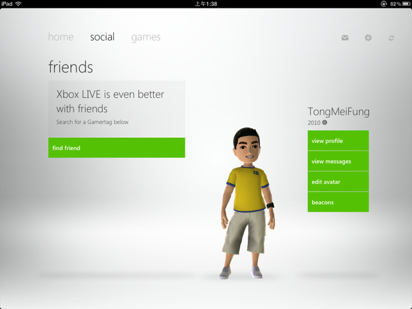The width and height of the screenshot is (412, 309).
Task: Open the messages envelope icon
Action: coord(345,38)
